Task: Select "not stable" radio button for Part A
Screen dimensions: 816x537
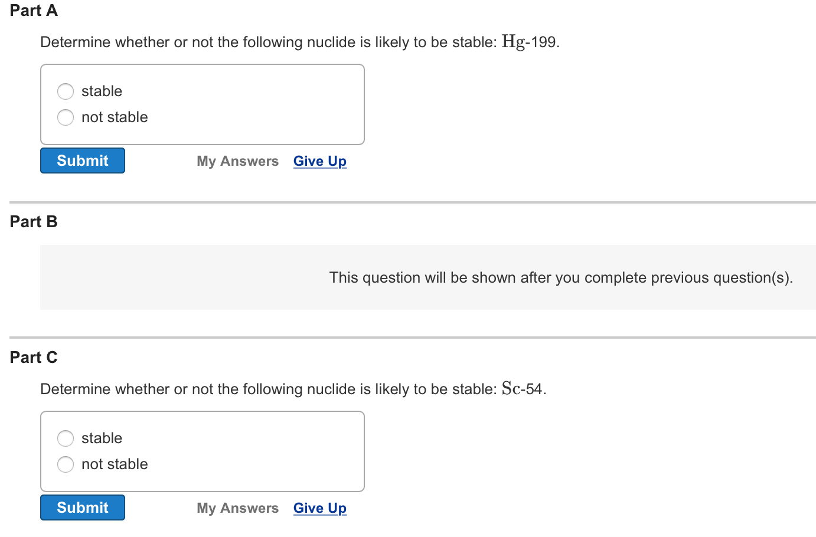Action: pyautogui.click(x=66, y=117)
